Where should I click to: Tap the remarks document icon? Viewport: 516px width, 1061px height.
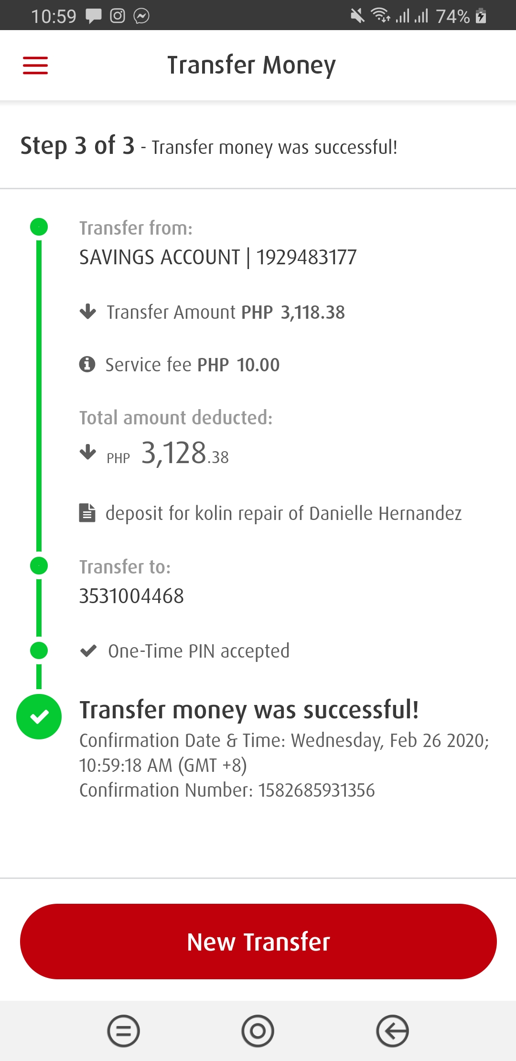(x=87, y=513)
